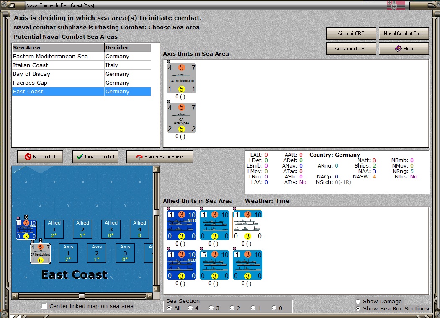The height and width of the screenshot is (318, 440).
Task: Select sea section 1 radio button
Action: [253, 308]
